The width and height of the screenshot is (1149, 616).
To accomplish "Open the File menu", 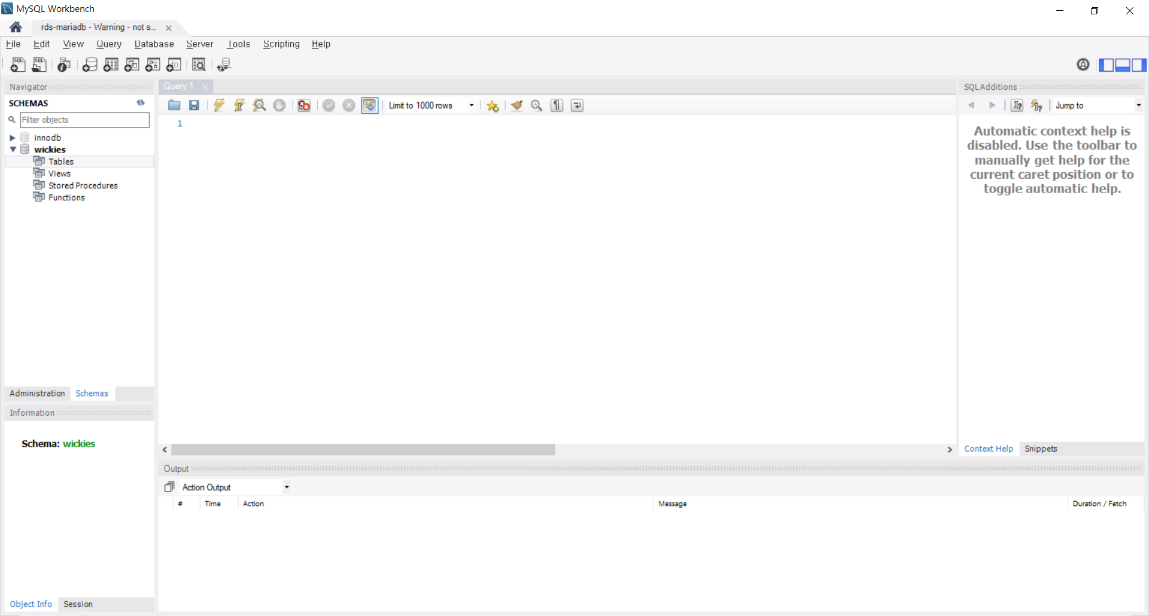I will tap(13, 44).
